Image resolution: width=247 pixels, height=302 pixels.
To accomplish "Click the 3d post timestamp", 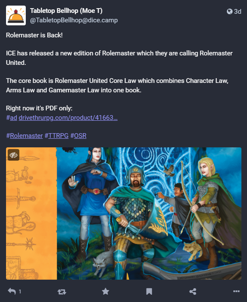I will (x=238, y=12).
